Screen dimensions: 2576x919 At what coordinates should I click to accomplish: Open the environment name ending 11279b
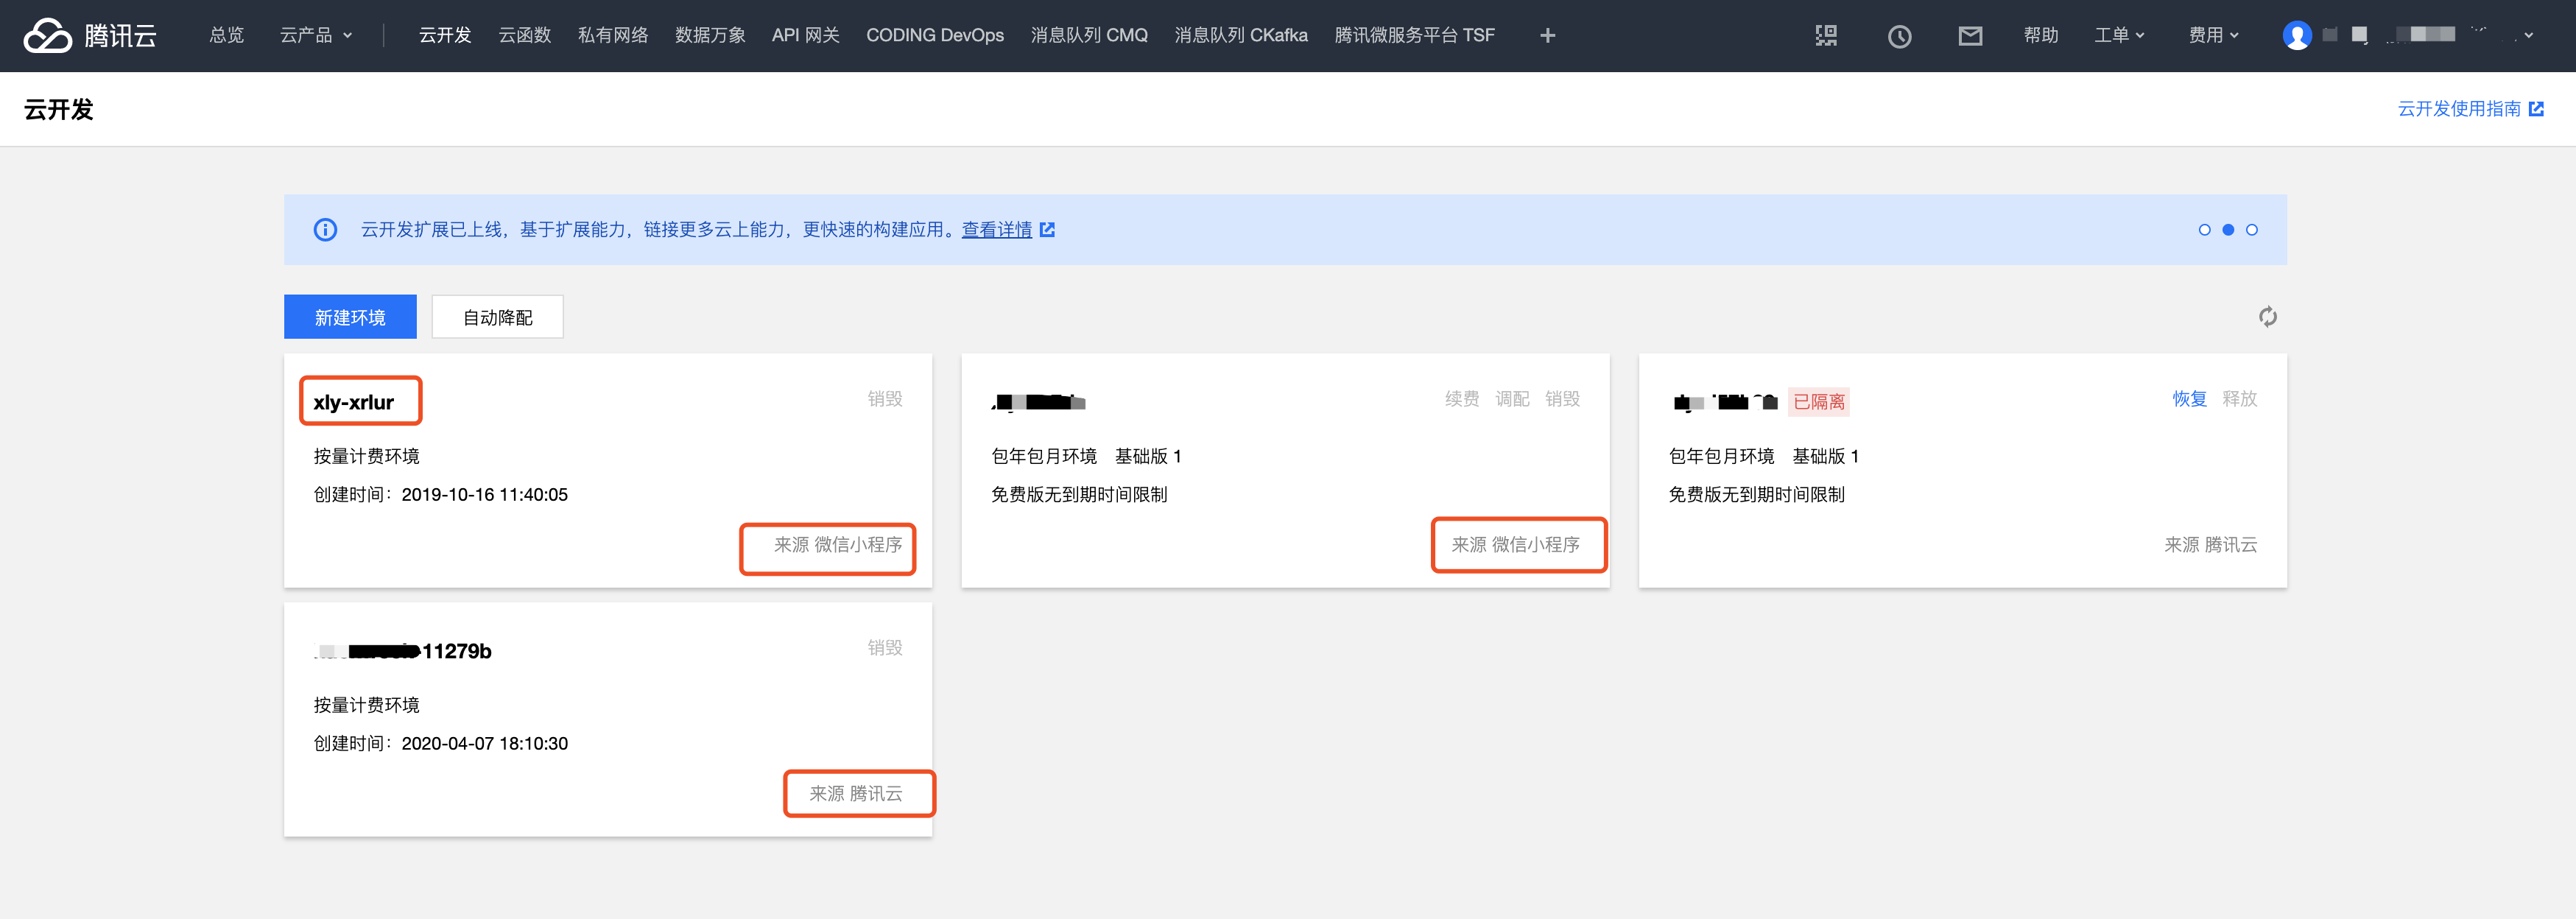pos(402,652)
